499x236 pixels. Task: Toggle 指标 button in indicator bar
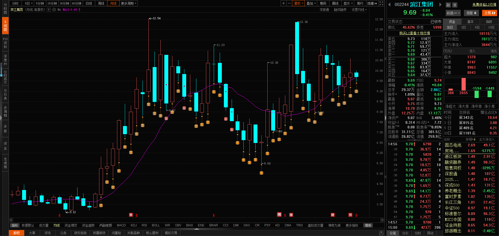pos(15,225)
